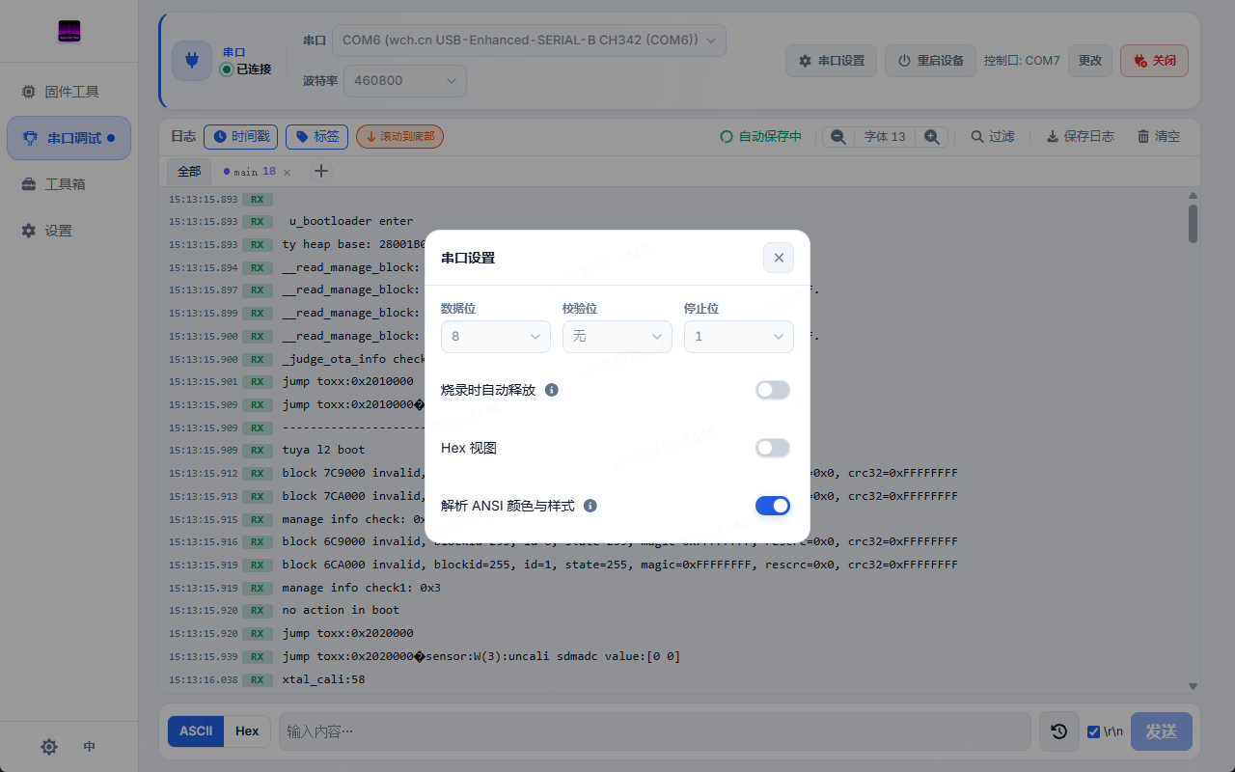Screen dimensions: 1235x772
Task: Open send history icon
Action: [1058, 731]
